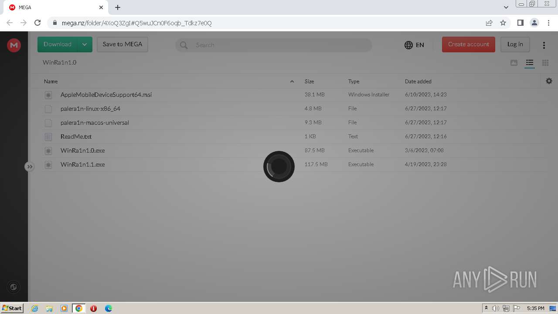Sort files by the Type column
Screen dimensions: 558x314
tap(354, 82)
